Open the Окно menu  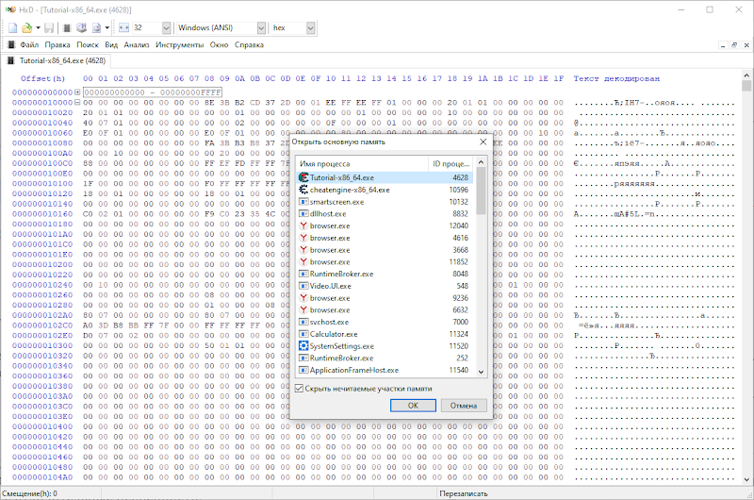tap(219, 44)
